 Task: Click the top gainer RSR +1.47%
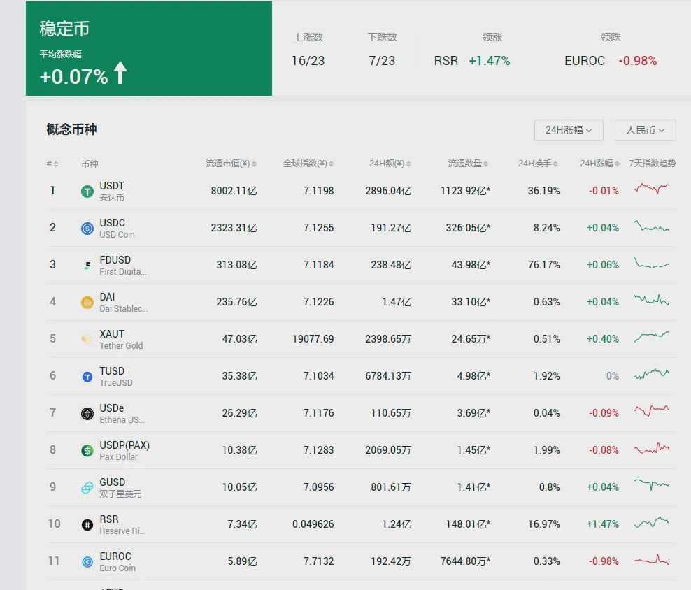pyautogui.click(x=472, y=60)
